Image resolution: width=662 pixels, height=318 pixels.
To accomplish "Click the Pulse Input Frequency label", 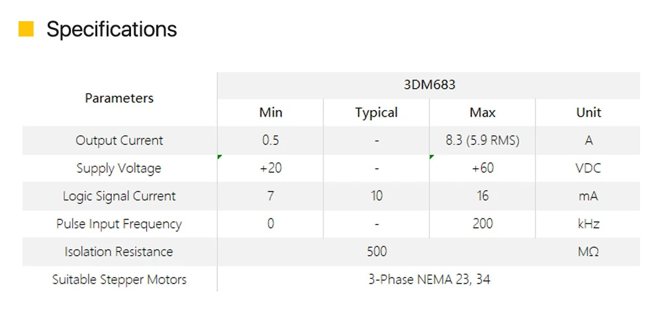I will pos(119,224).
